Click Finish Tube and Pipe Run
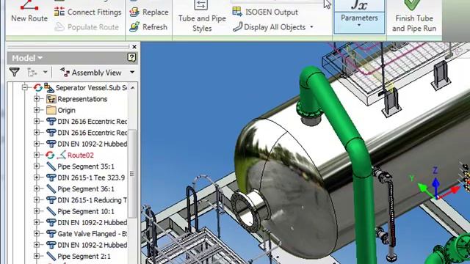 click(x=414, y=16)
